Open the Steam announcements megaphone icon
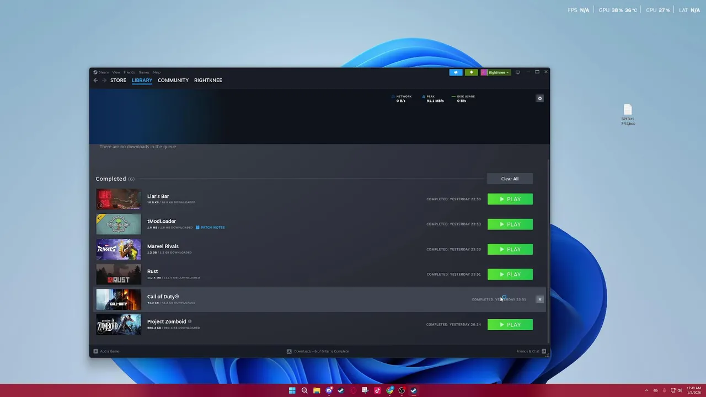Viewport: 706px width, 397px height. pyautogui.click(x=456, y=72)
